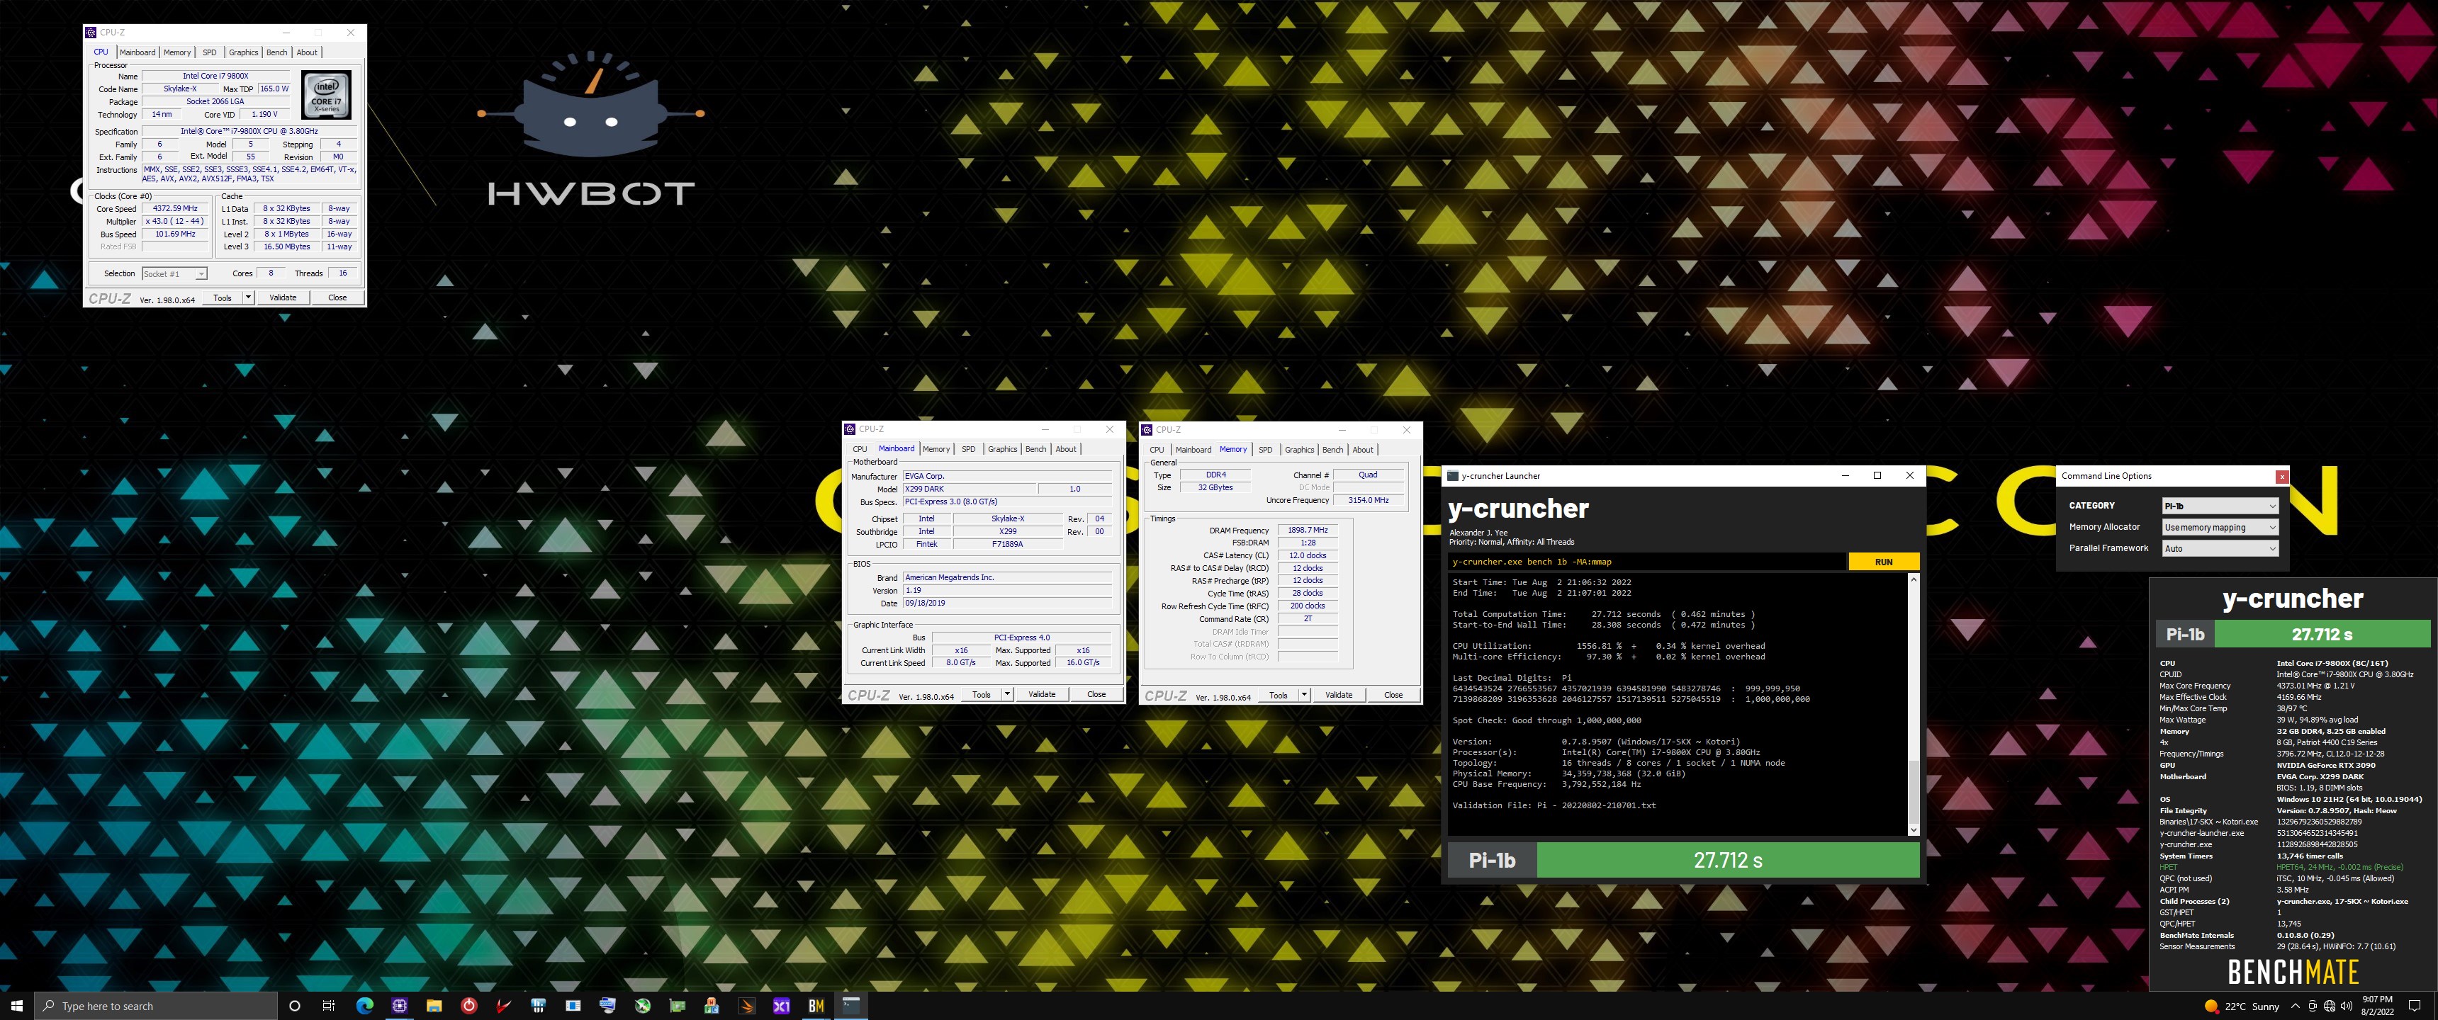Click the Validation File line in output
Image resolution: width=2438 pixels, height=1020 pixels.
(1554, 805)
